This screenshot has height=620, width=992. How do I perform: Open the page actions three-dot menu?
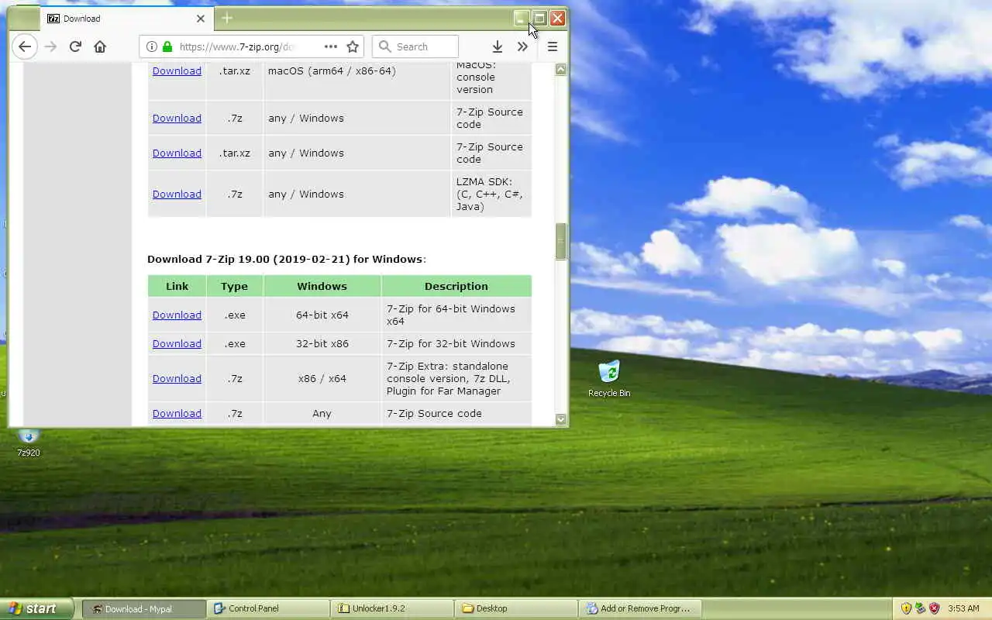[331, 46]
